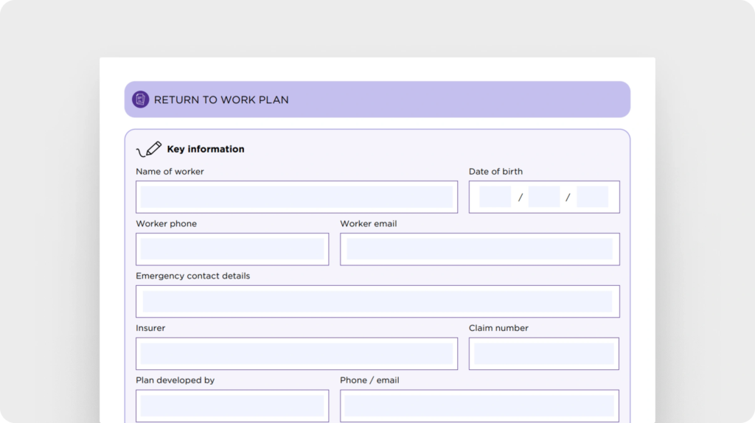Select the day box in Date of birth
Image resolution: width=755 pixels, height=423 pixels.
[495, 197]
